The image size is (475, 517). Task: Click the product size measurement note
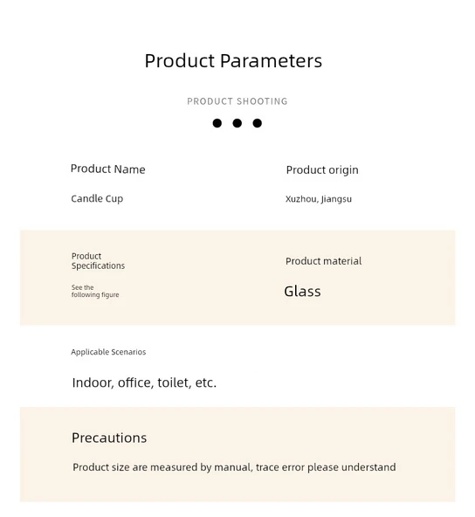tap(234, 467)
